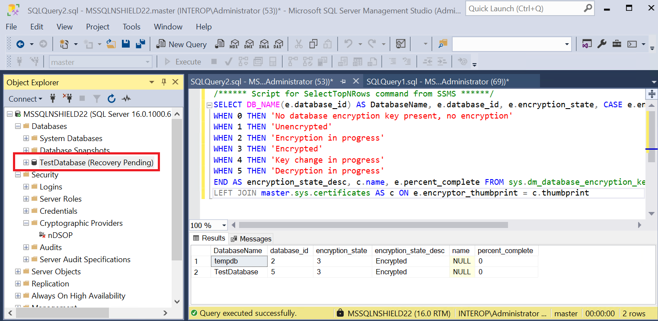This screenshot has height=321, width=658.
Task: Collapse the SELECT statement outline
Action: [209, 105]
